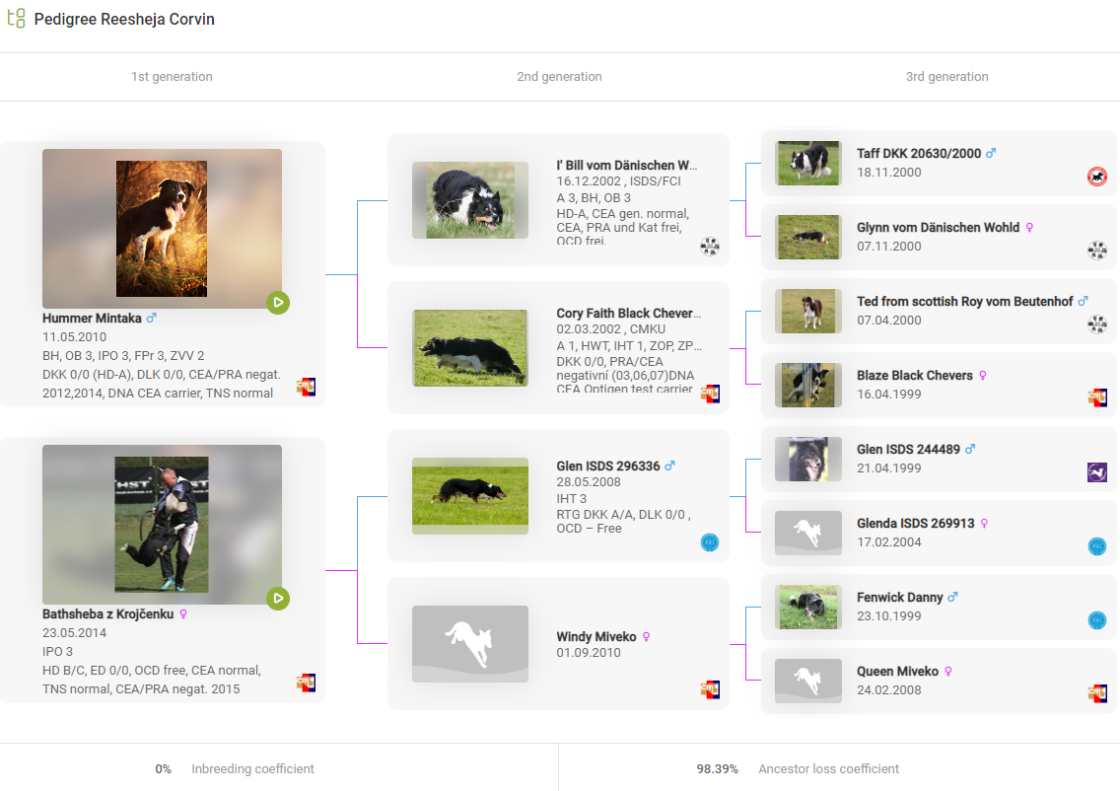Open the Cory Faith Black Chevers link

click(628, 314)
